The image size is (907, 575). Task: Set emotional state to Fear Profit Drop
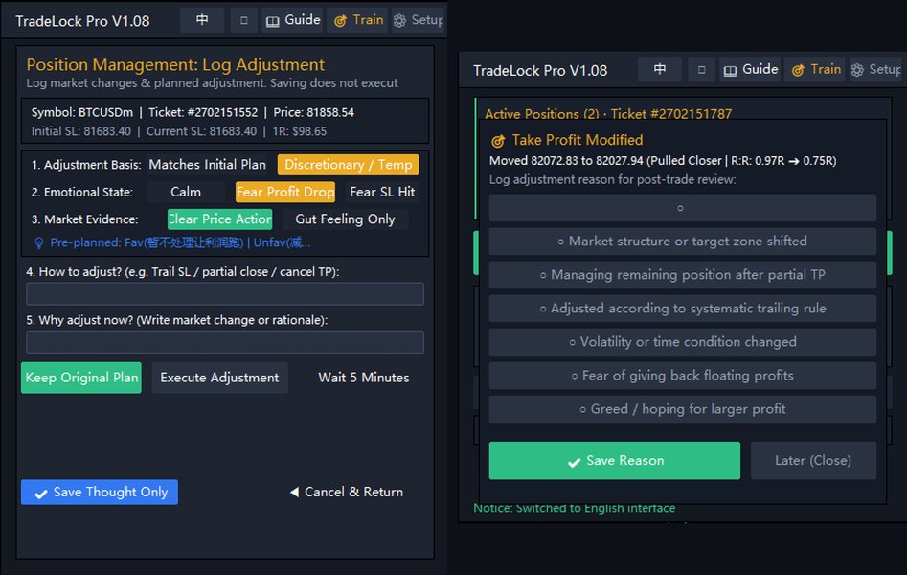point(285,192)
